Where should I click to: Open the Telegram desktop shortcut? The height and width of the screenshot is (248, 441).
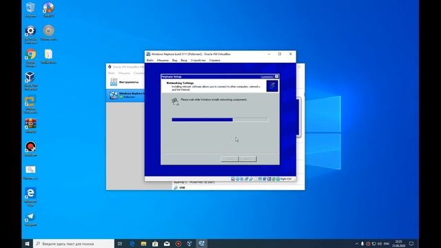[30, 219]
